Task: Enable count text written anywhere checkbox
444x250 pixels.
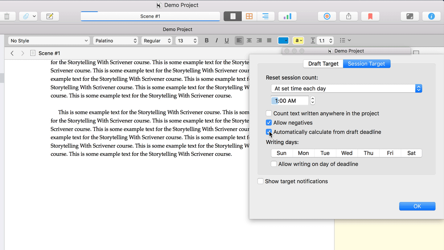Action: 269,113
